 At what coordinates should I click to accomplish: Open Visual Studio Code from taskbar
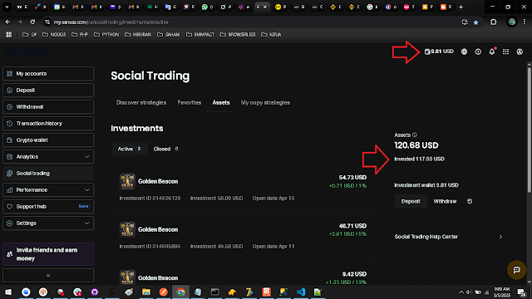click(301, 292)
